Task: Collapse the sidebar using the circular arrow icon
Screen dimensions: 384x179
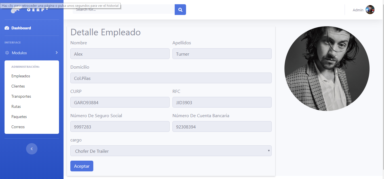Action: click(x=31, y=149)
